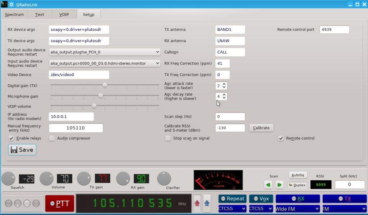Screen dimensions: 368x215
Task: Click the Save button
Action: (22, 150)
